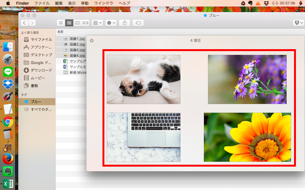Open Evernote from the Dock

tap(8, 171)
